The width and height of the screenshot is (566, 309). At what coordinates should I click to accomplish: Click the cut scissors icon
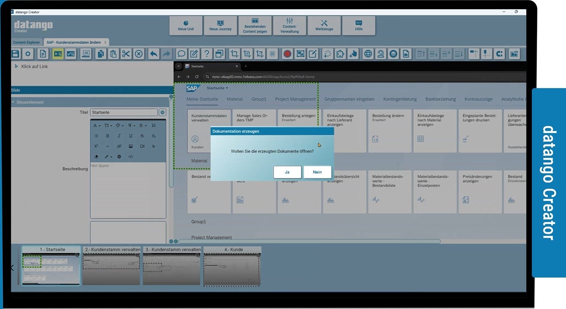point(126,54)
